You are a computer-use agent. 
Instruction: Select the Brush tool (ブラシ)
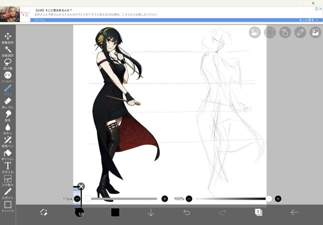(x=8, y=90)
